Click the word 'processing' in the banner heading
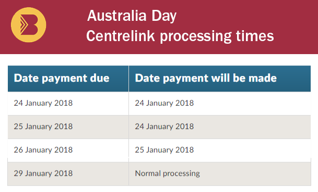318x192 pixels. [x=195, y=37]
